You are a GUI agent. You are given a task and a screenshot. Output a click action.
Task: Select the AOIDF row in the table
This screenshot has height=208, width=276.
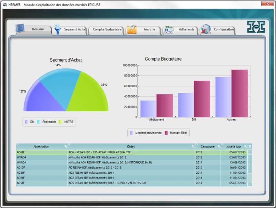coord(41,168)
